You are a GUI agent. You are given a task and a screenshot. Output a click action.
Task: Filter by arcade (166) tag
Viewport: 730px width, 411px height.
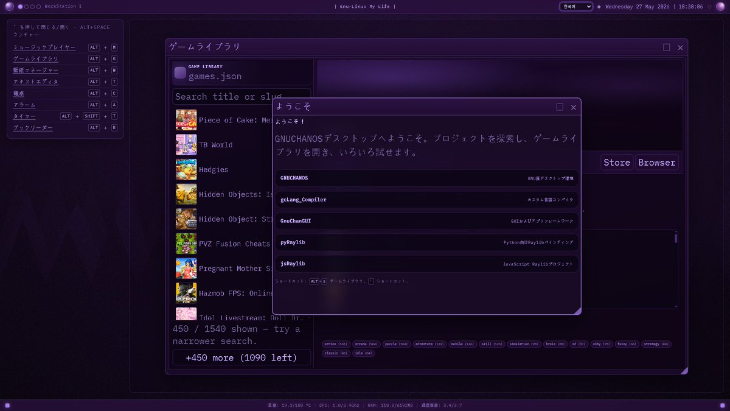pyautogui.click(x=366, y=344)
